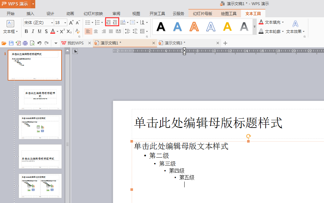324x203 pixels.
Task: Select the yellow A text style swatch
Action: (227, 27)
